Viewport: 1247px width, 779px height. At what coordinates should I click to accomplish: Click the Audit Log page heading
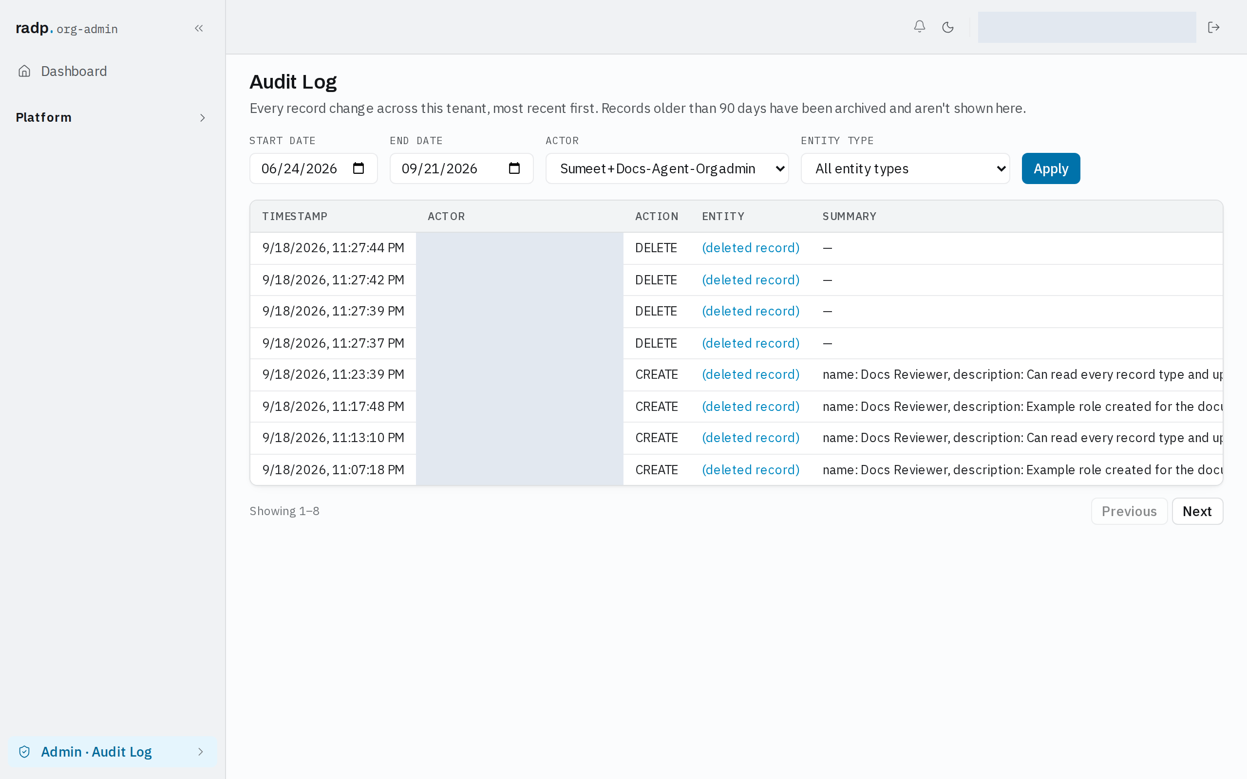point(293,82)
